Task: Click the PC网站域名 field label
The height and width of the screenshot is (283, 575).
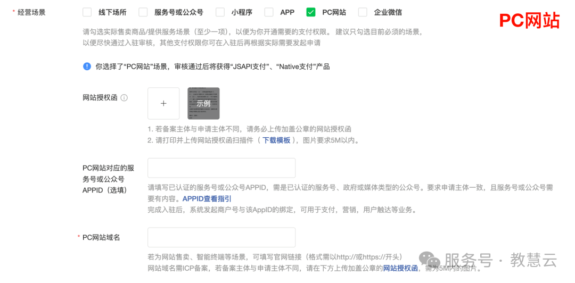Action: (101, 237)
